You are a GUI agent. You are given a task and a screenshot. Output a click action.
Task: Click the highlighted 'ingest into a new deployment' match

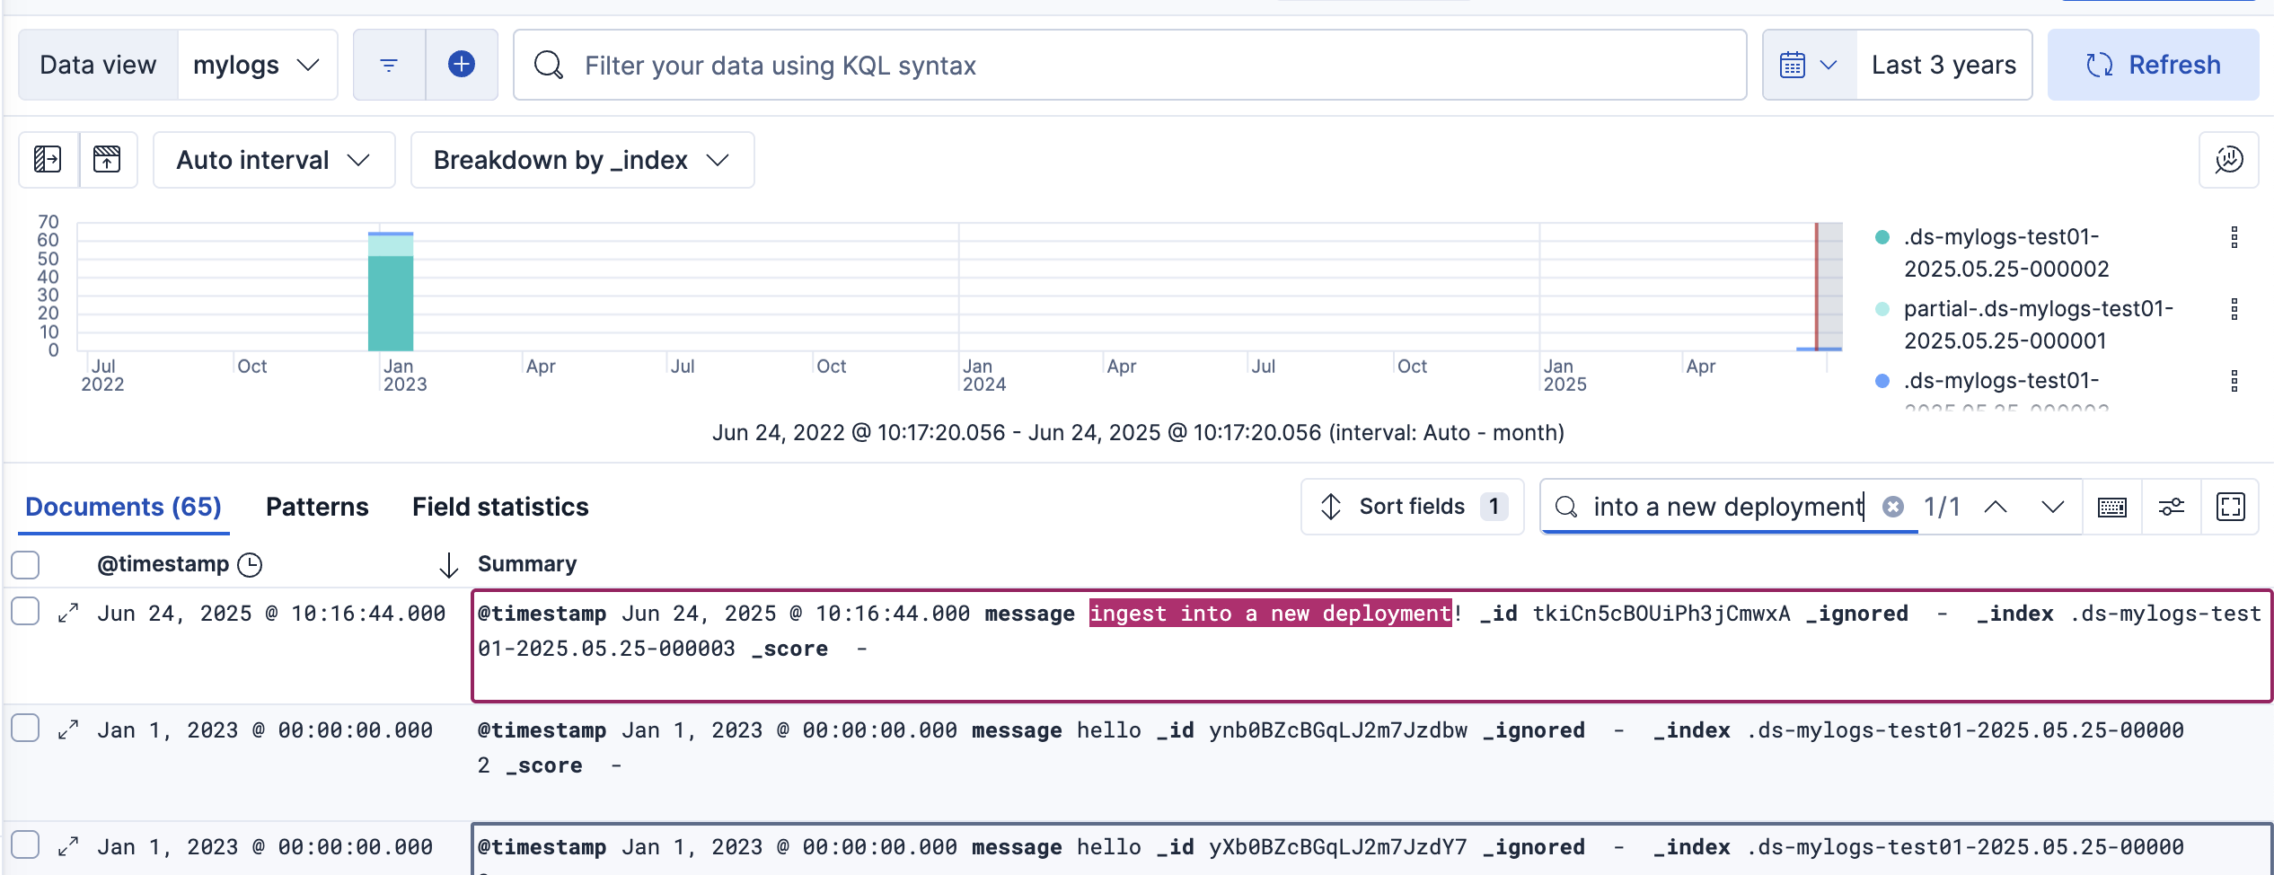pos(1271,614)
